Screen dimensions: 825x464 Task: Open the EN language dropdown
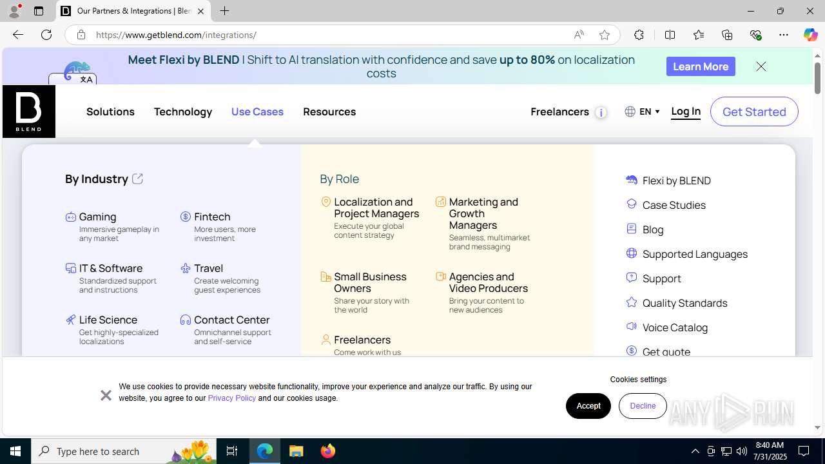643,111
